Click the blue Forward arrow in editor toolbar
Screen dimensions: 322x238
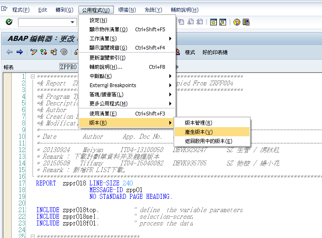point(20,52)
